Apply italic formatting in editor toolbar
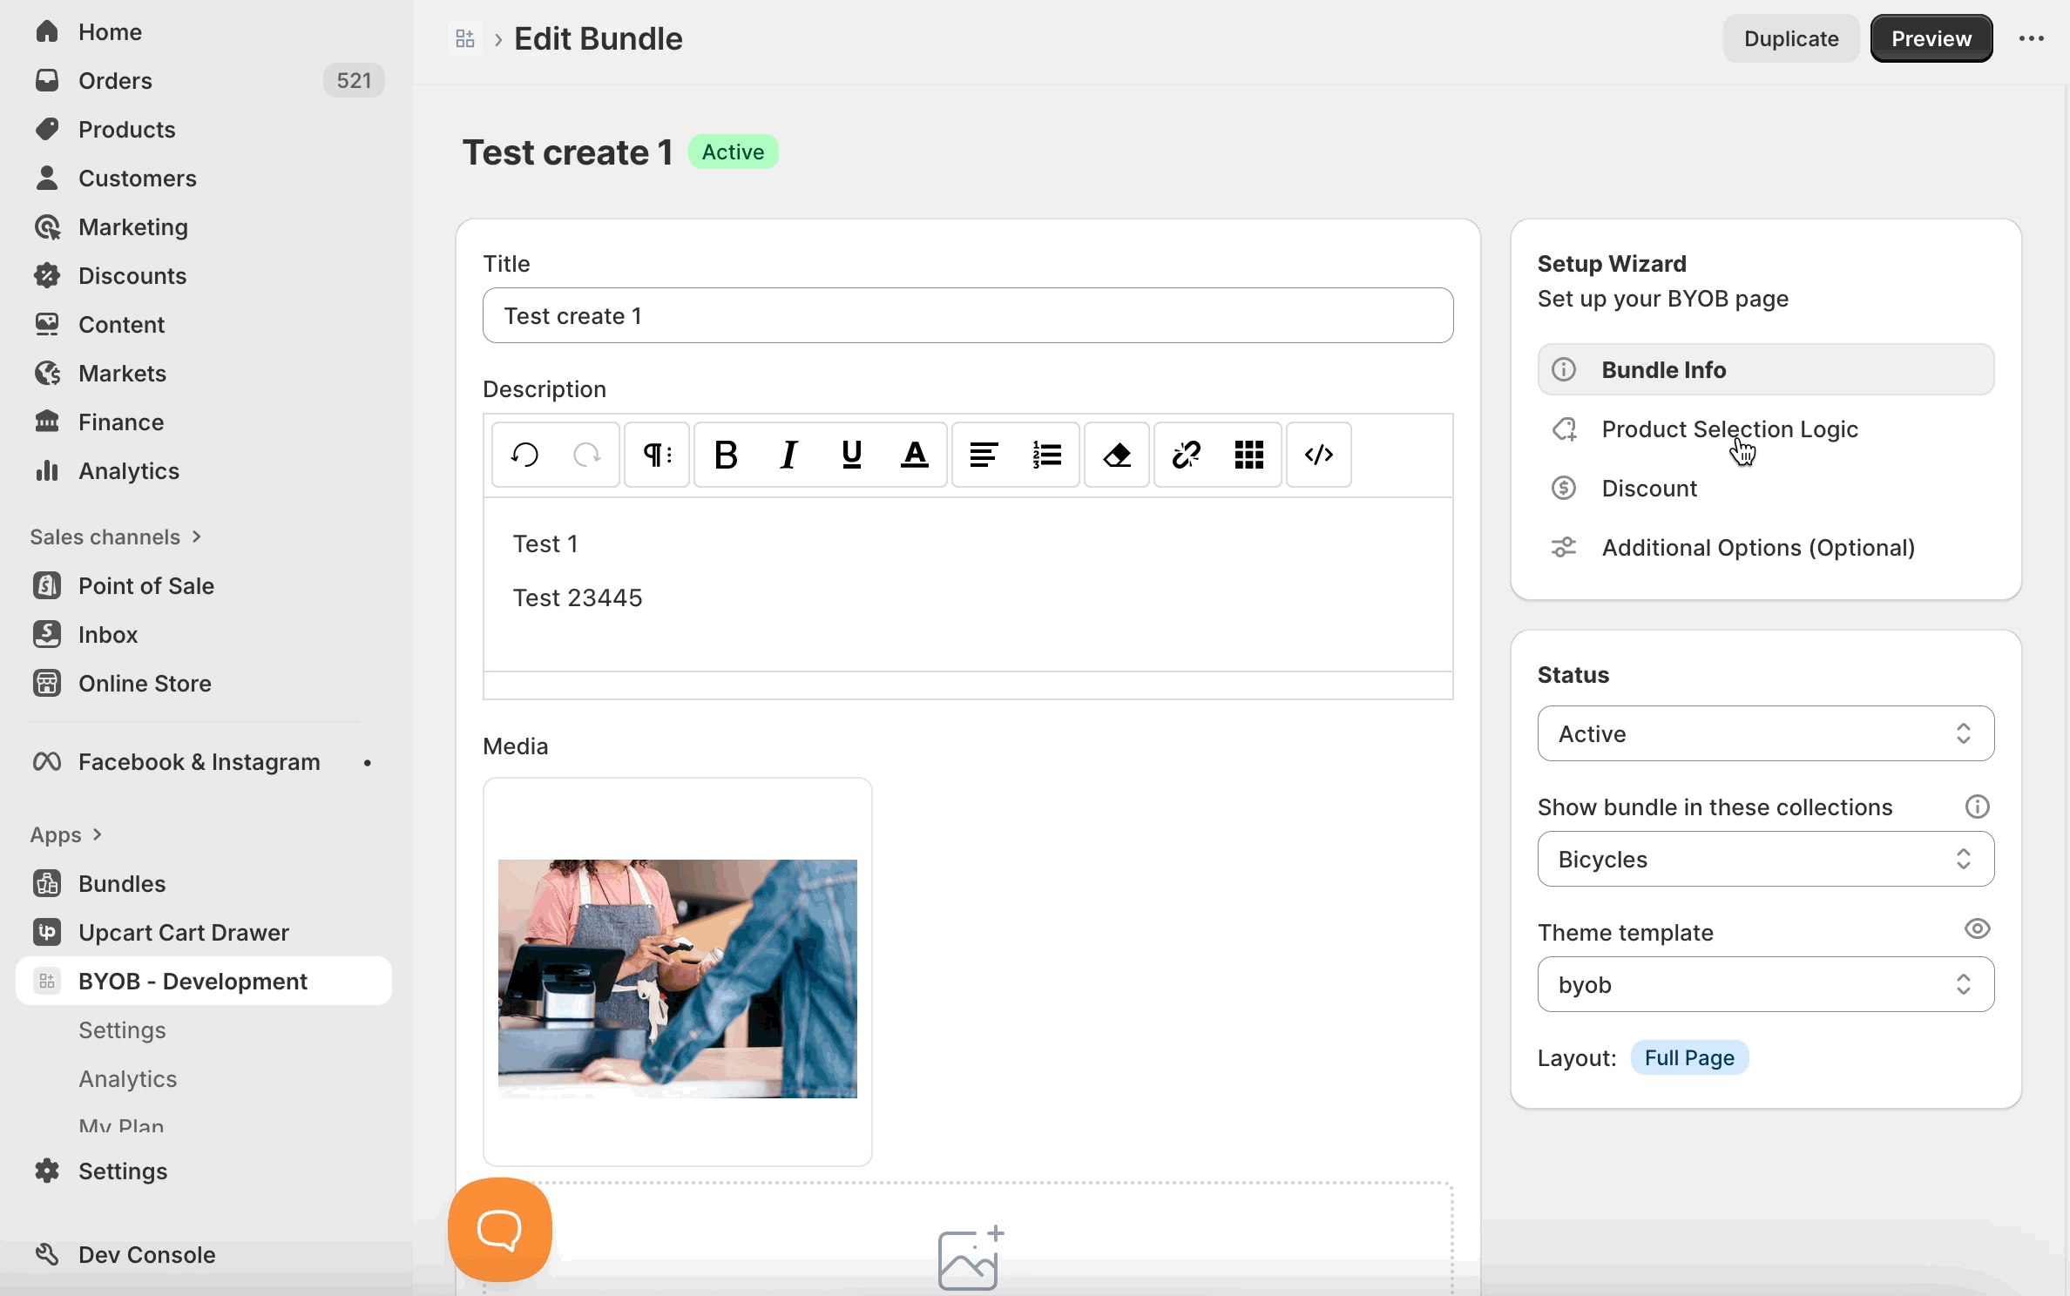This screenshot has width=2070, height=1296. point(788,455)
